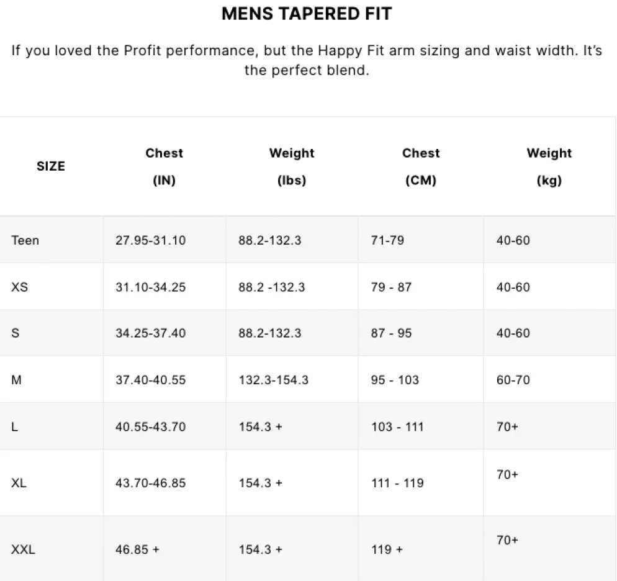617x581 pixels.
Task: Select the XS size row label
Action: pos(20,287)
